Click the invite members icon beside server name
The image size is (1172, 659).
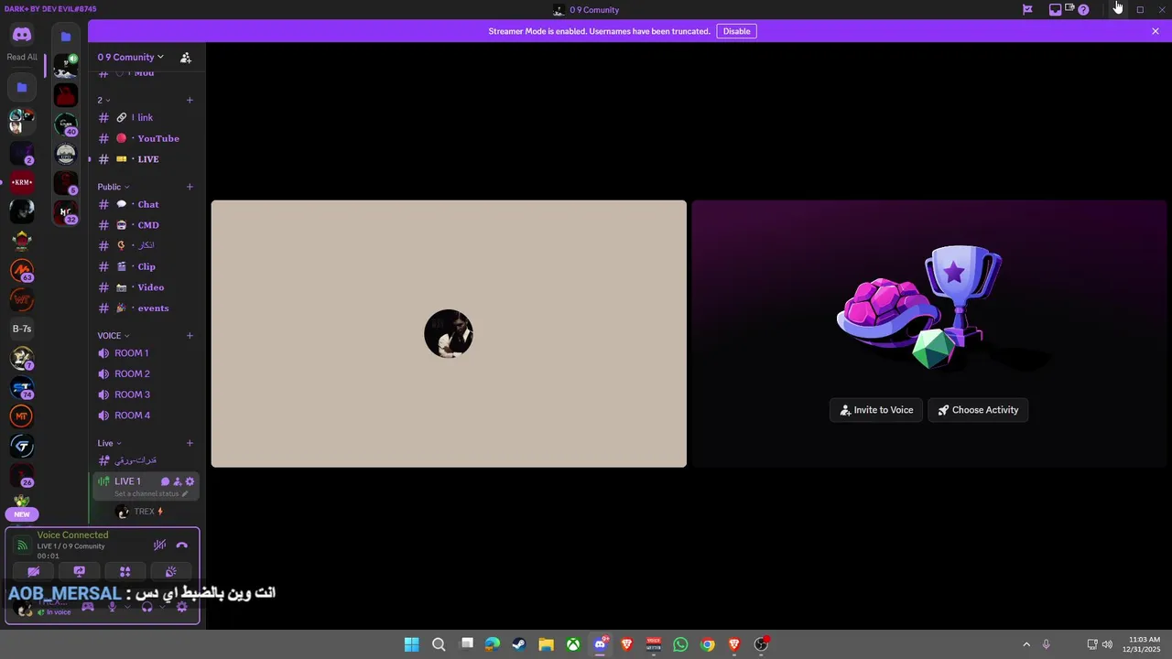point(186,57)
